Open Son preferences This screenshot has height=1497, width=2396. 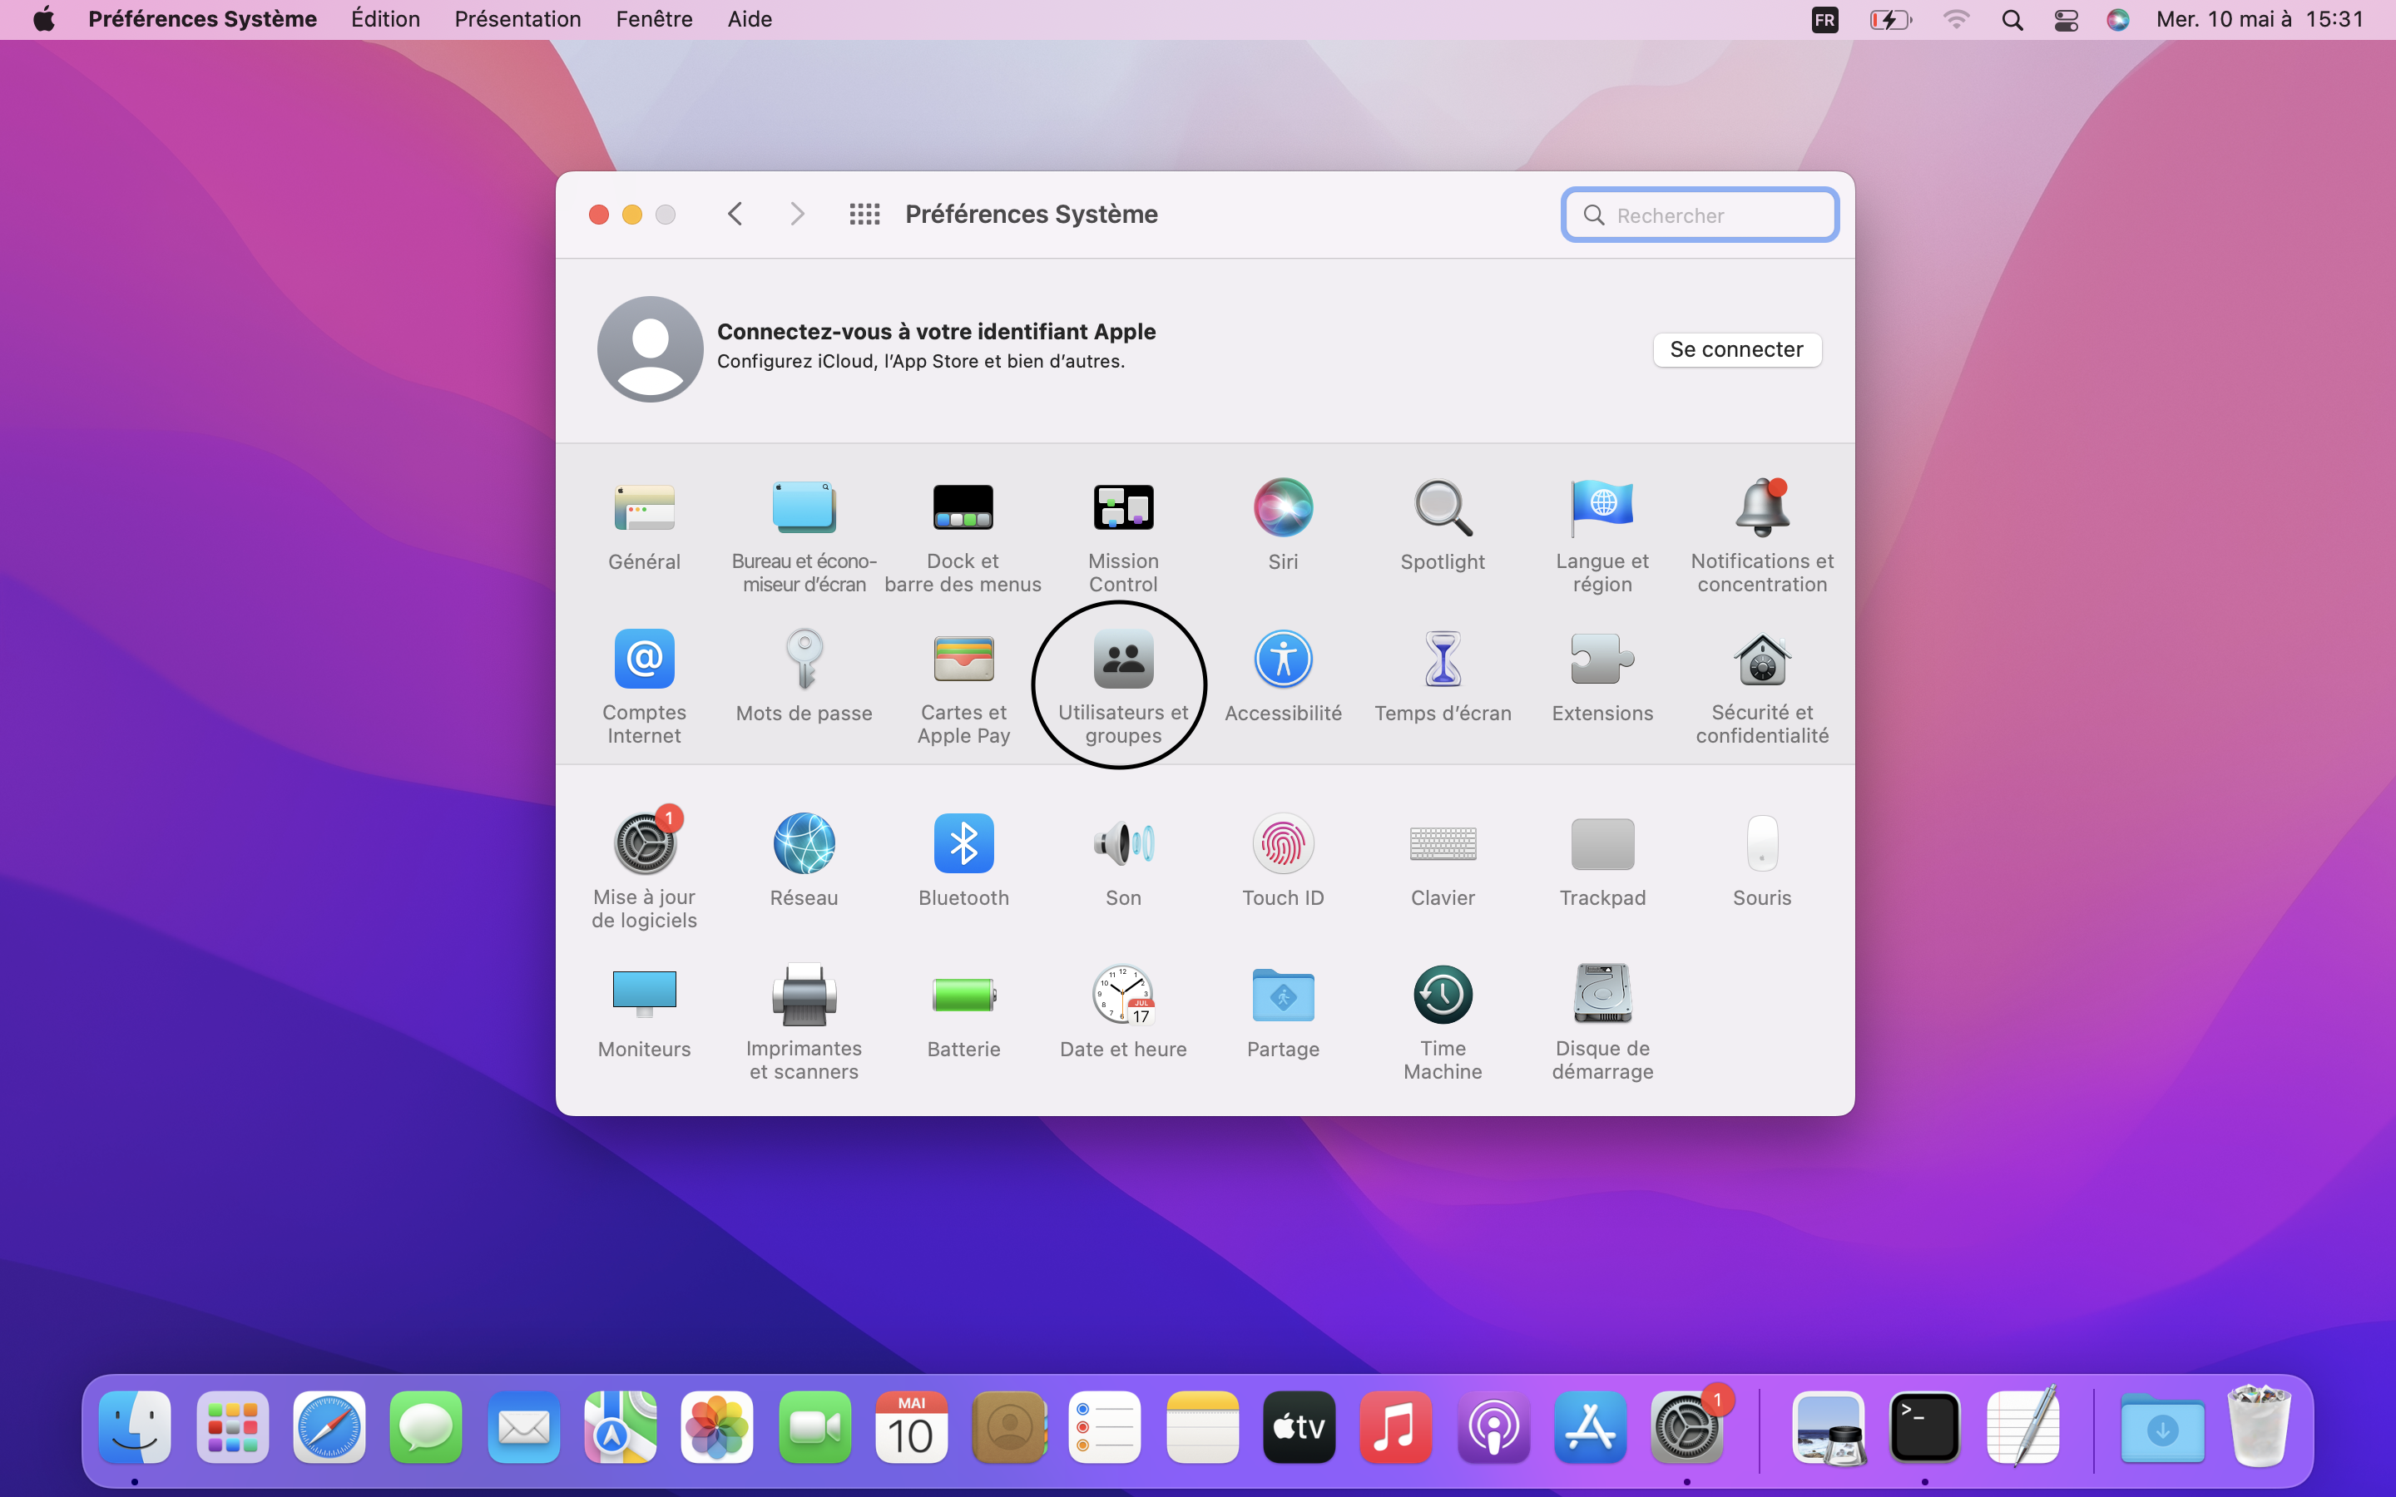coord(1123,862)
